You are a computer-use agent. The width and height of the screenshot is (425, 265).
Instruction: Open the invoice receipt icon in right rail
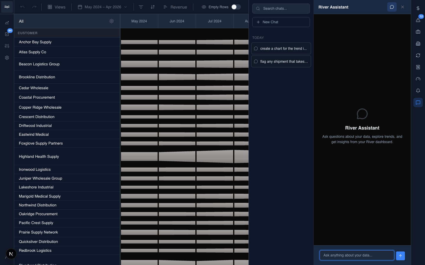(x=418, y=67)
